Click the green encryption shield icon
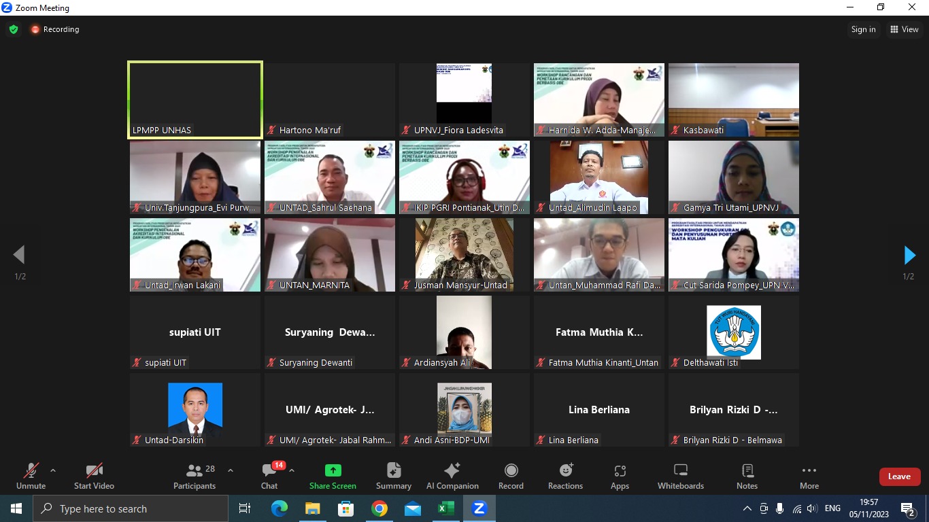Image resolution: width=929 pixels, height=522 pixels. coord(14,29)
